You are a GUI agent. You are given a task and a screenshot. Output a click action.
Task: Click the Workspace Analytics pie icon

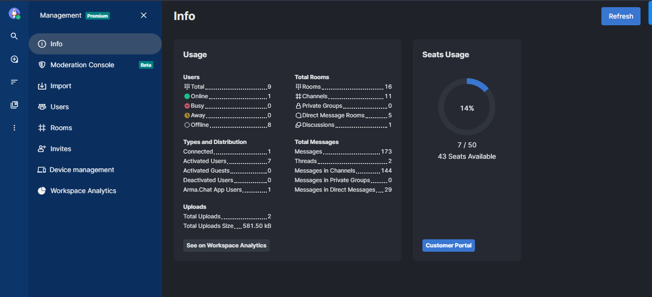click(42, 191)
